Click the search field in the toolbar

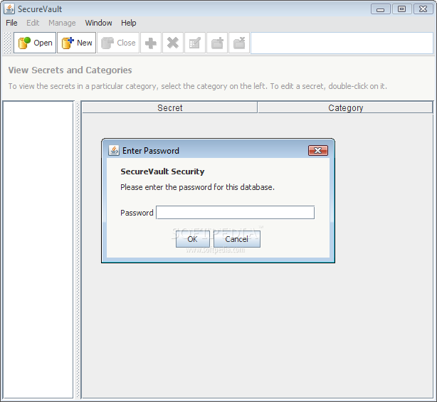(x=342, y=43)
